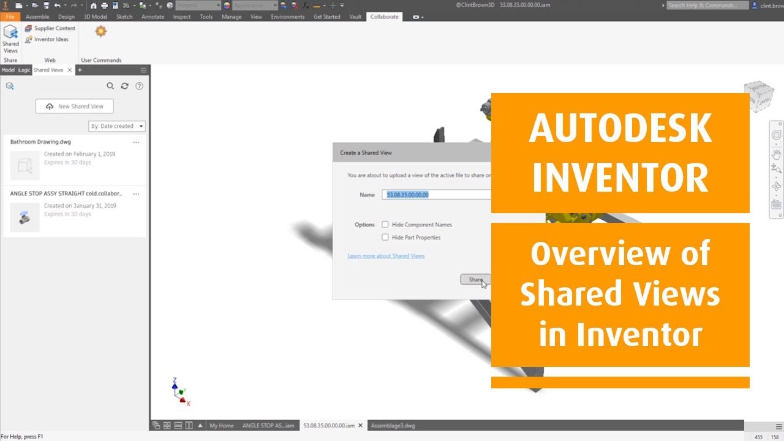Close the 53.08.35.00.00.00.iam document tab
784x441 pixels.
(x=361, y=425)
